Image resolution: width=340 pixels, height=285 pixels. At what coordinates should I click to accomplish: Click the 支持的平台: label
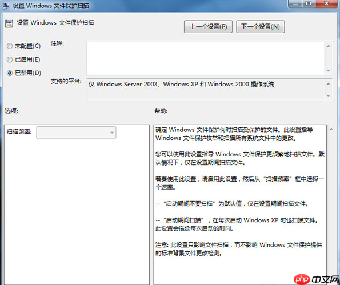pos(66,81)
